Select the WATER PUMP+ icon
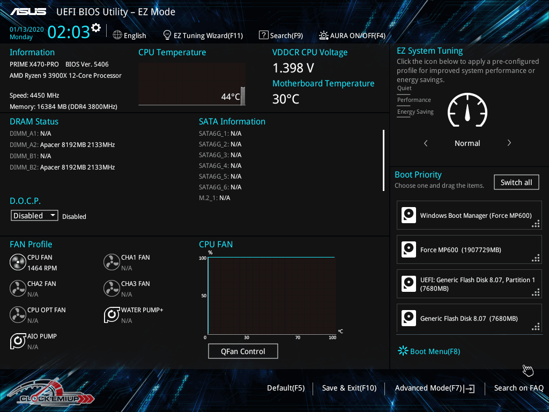Viewport: 549px width, 412px height. tap(112, 315)
